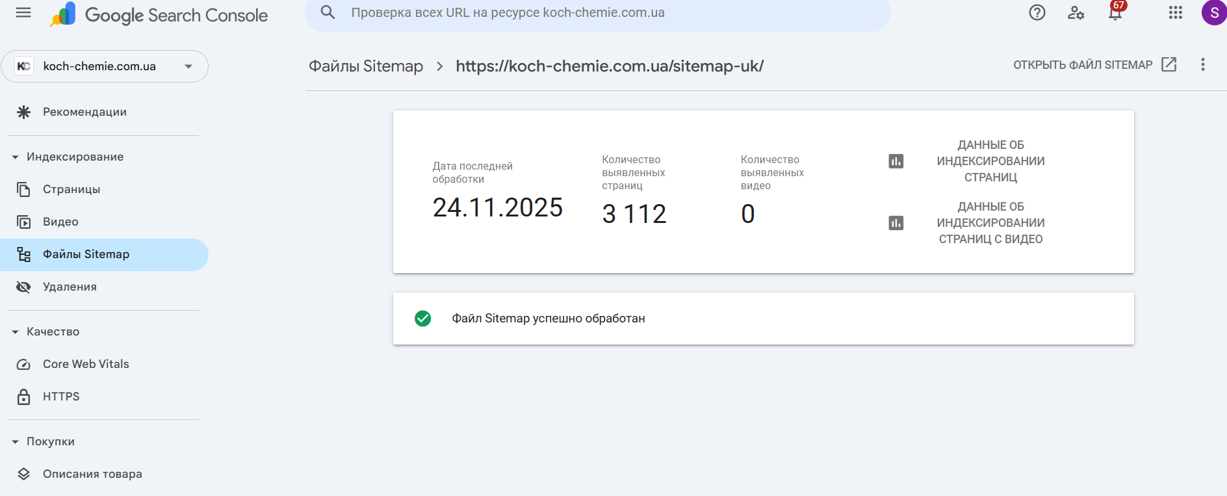This screenshot has width=1227, height=496.
Task: Click the discovered videos count 0
Action: point(748,214)
